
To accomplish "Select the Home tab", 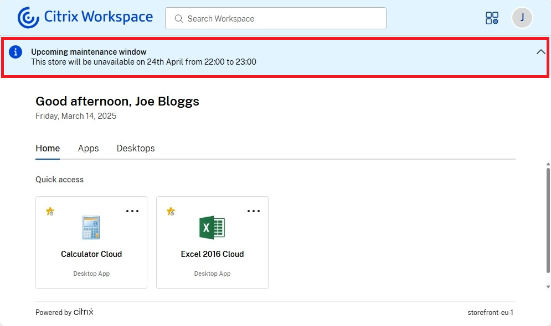I will [x=48, y=148].
